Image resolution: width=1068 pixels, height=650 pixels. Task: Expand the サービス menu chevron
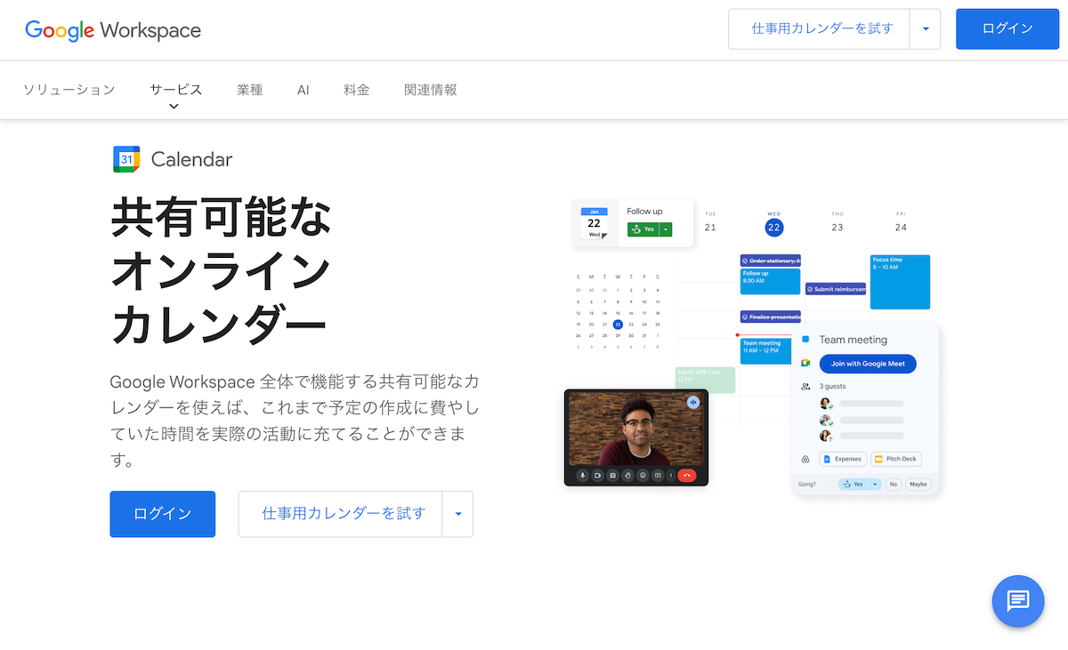(174, 107)
